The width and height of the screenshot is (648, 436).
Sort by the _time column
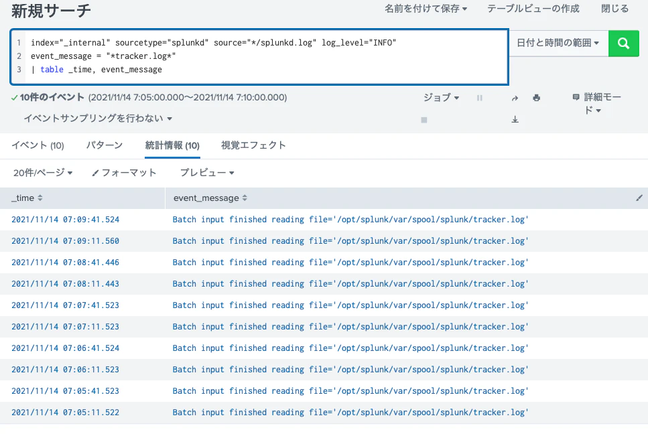(27, 198)
